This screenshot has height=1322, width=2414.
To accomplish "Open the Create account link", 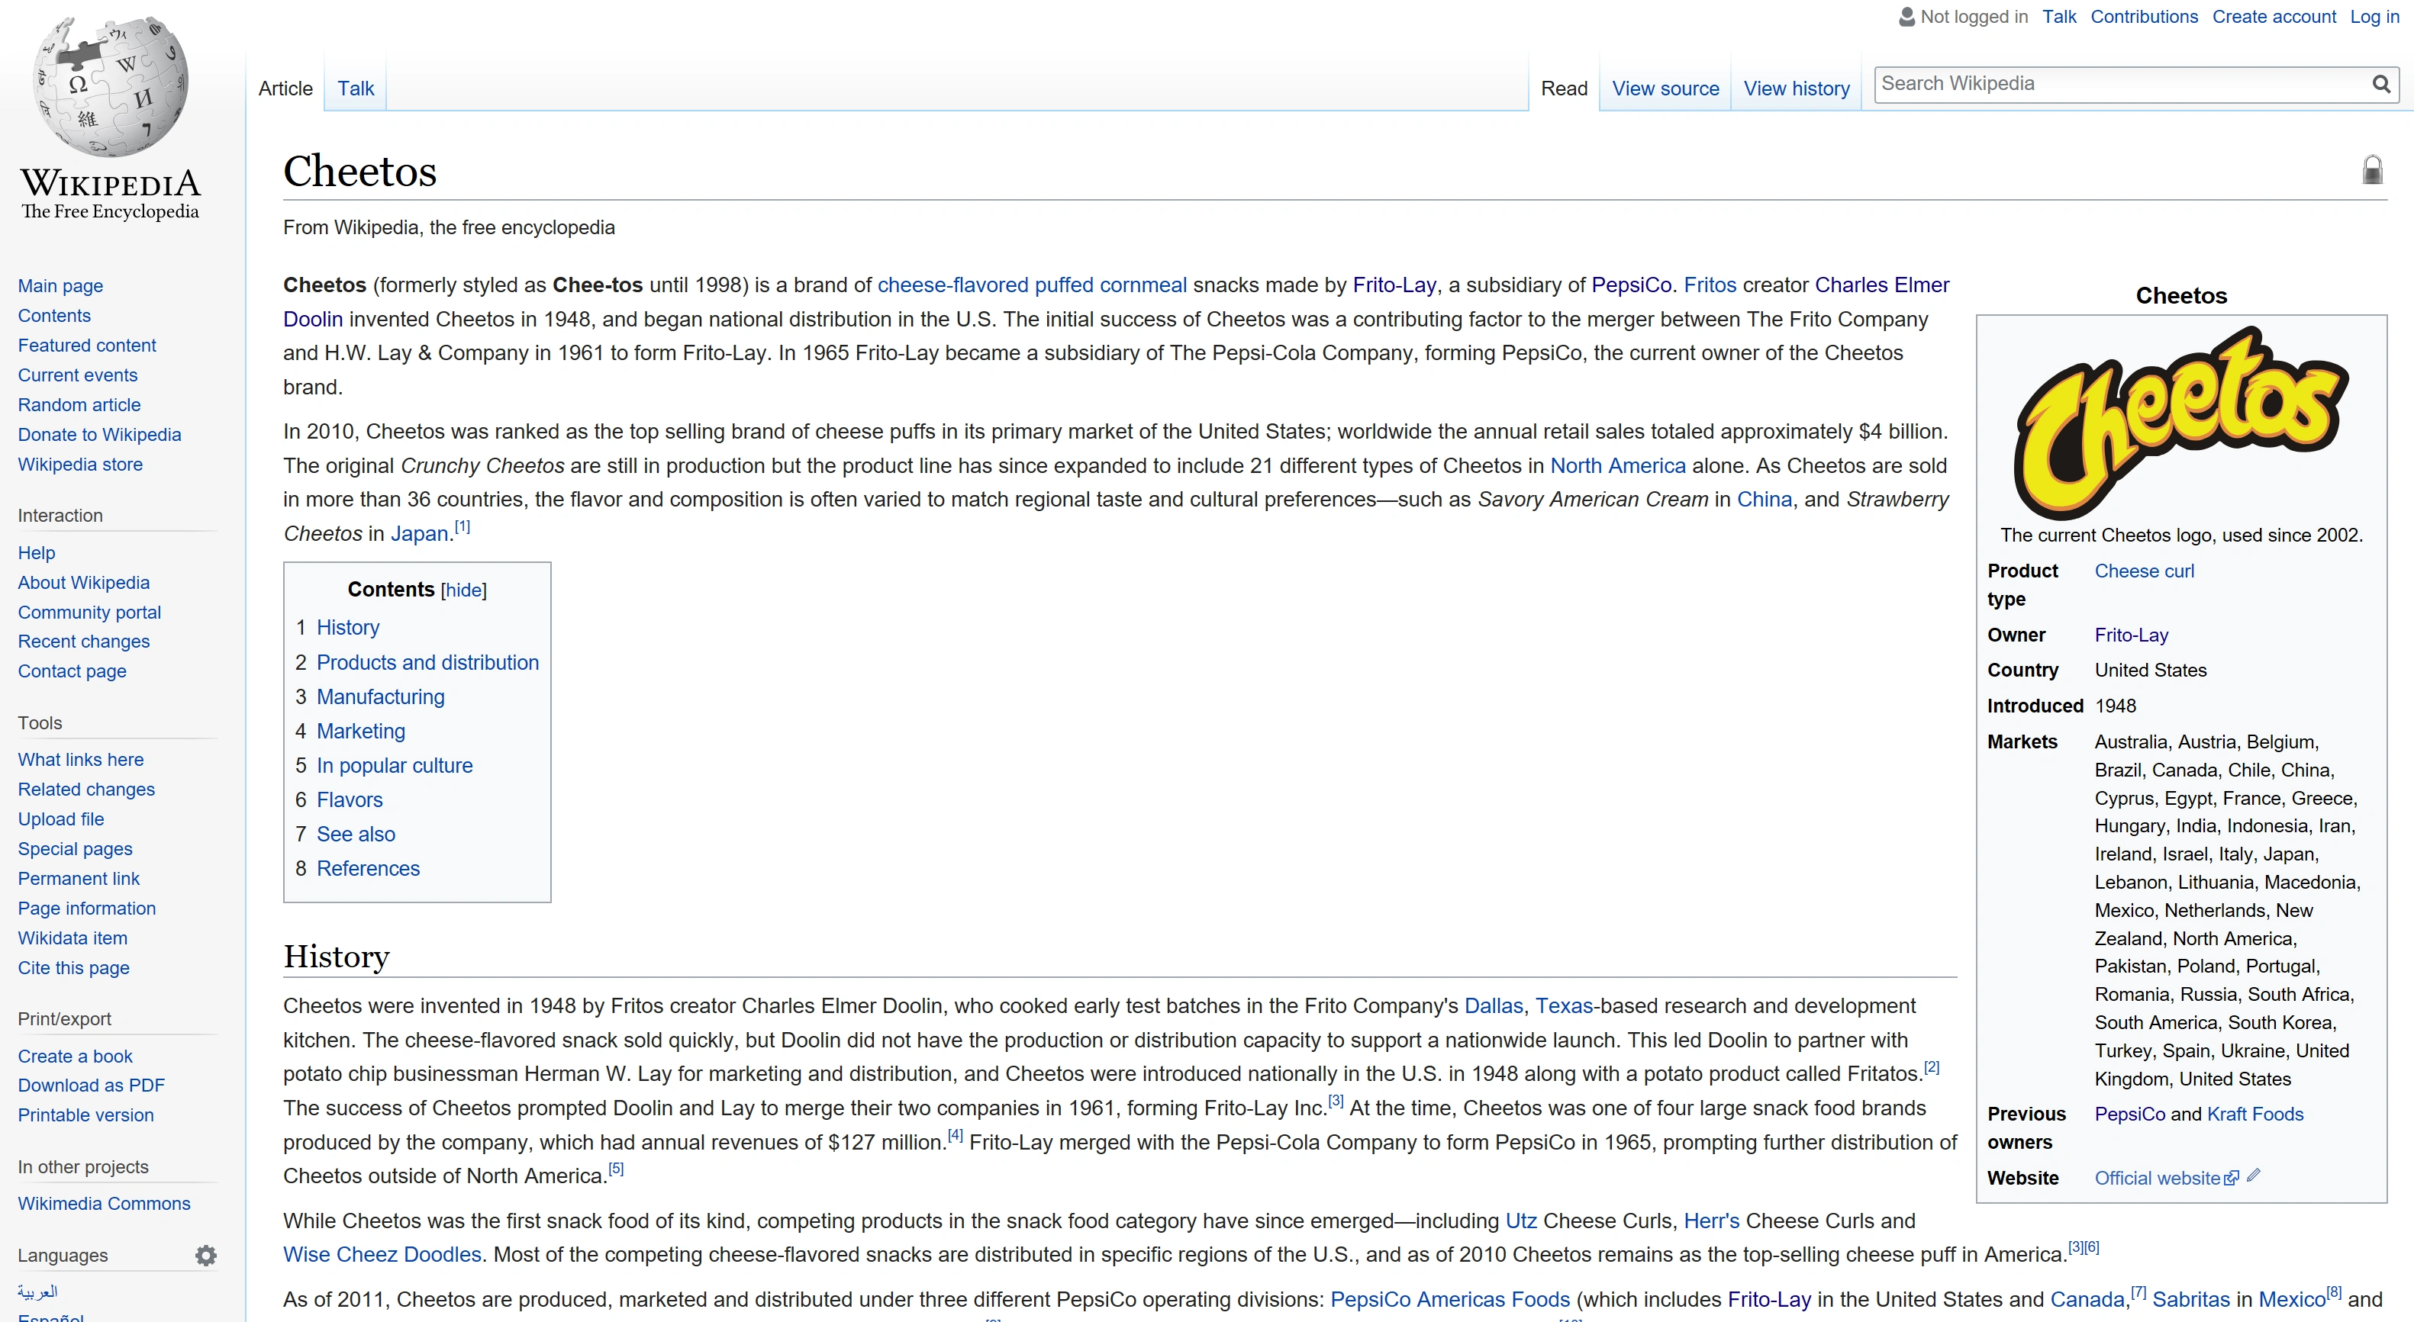I will (2274, 17).
